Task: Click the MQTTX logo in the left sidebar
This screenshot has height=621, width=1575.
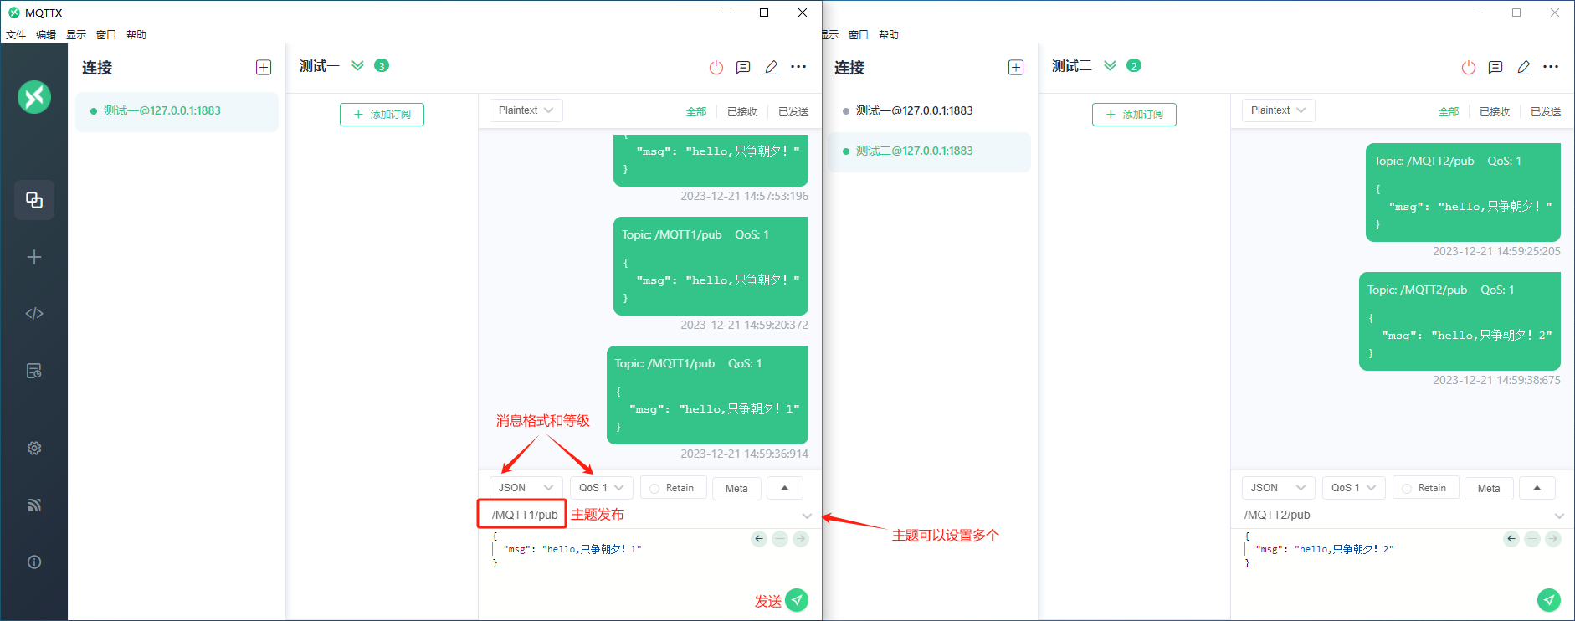Action: (34, 97)
